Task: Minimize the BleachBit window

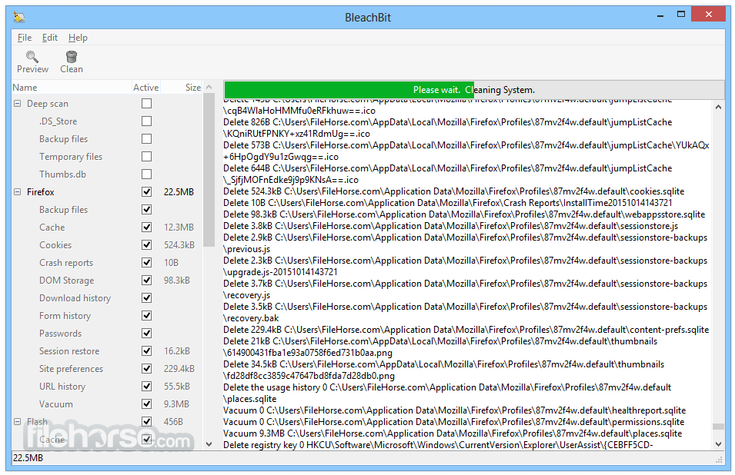Action: tap(660, 15)
